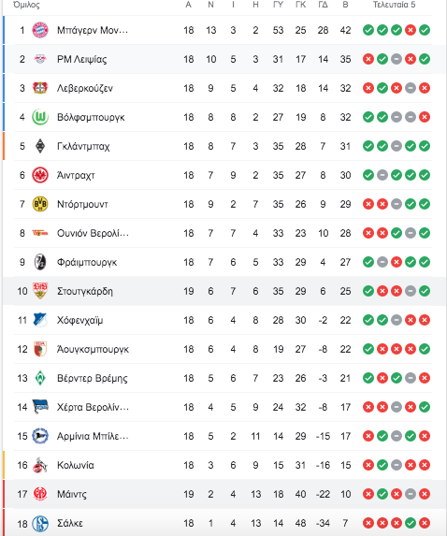Open the Λεβερκούζεν team link
Viewport: 447px width, 536px height.
click(85, 88)
